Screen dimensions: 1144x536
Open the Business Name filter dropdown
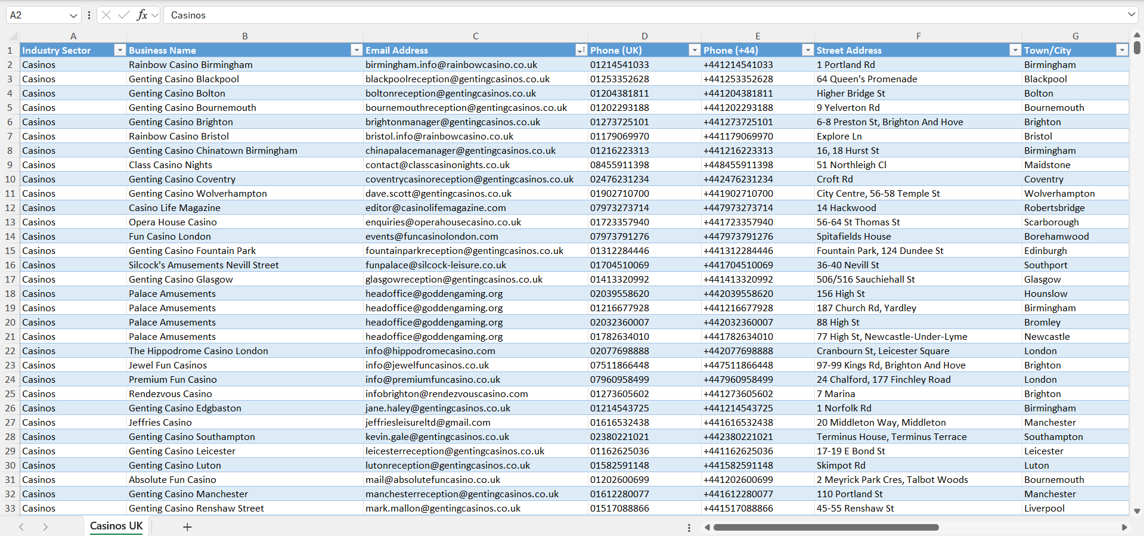(356, 50)
